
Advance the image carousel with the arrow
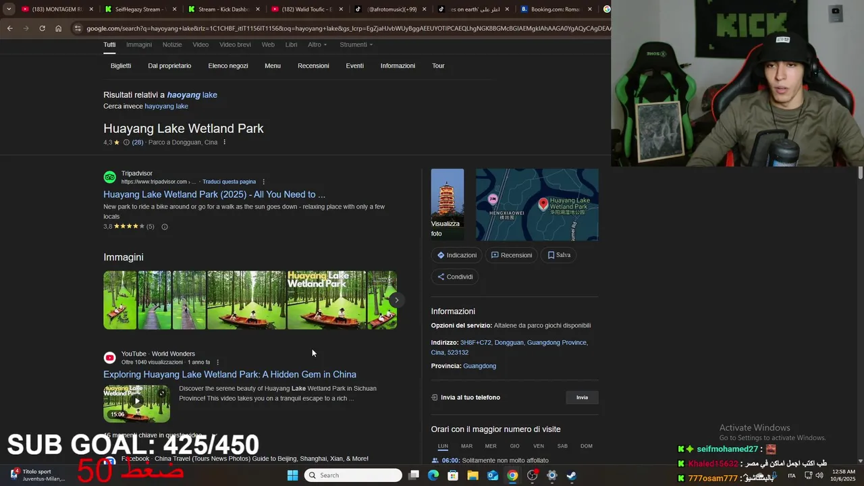click(397, 300)
